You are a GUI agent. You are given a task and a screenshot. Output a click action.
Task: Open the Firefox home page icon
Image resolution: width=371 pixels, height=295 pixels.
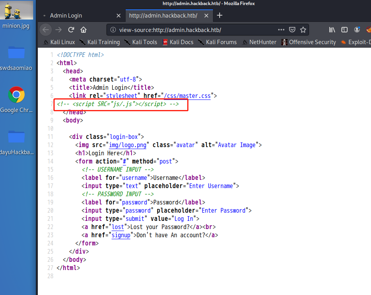coord(83,30)
